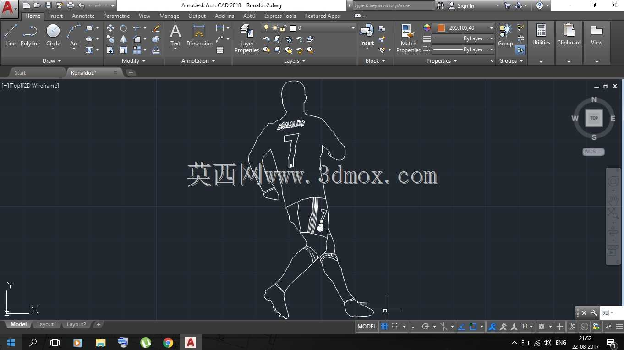Expand the Draw panel
Image resolution: width=624 pixels, height=350 pixels.
pos(52,61)
